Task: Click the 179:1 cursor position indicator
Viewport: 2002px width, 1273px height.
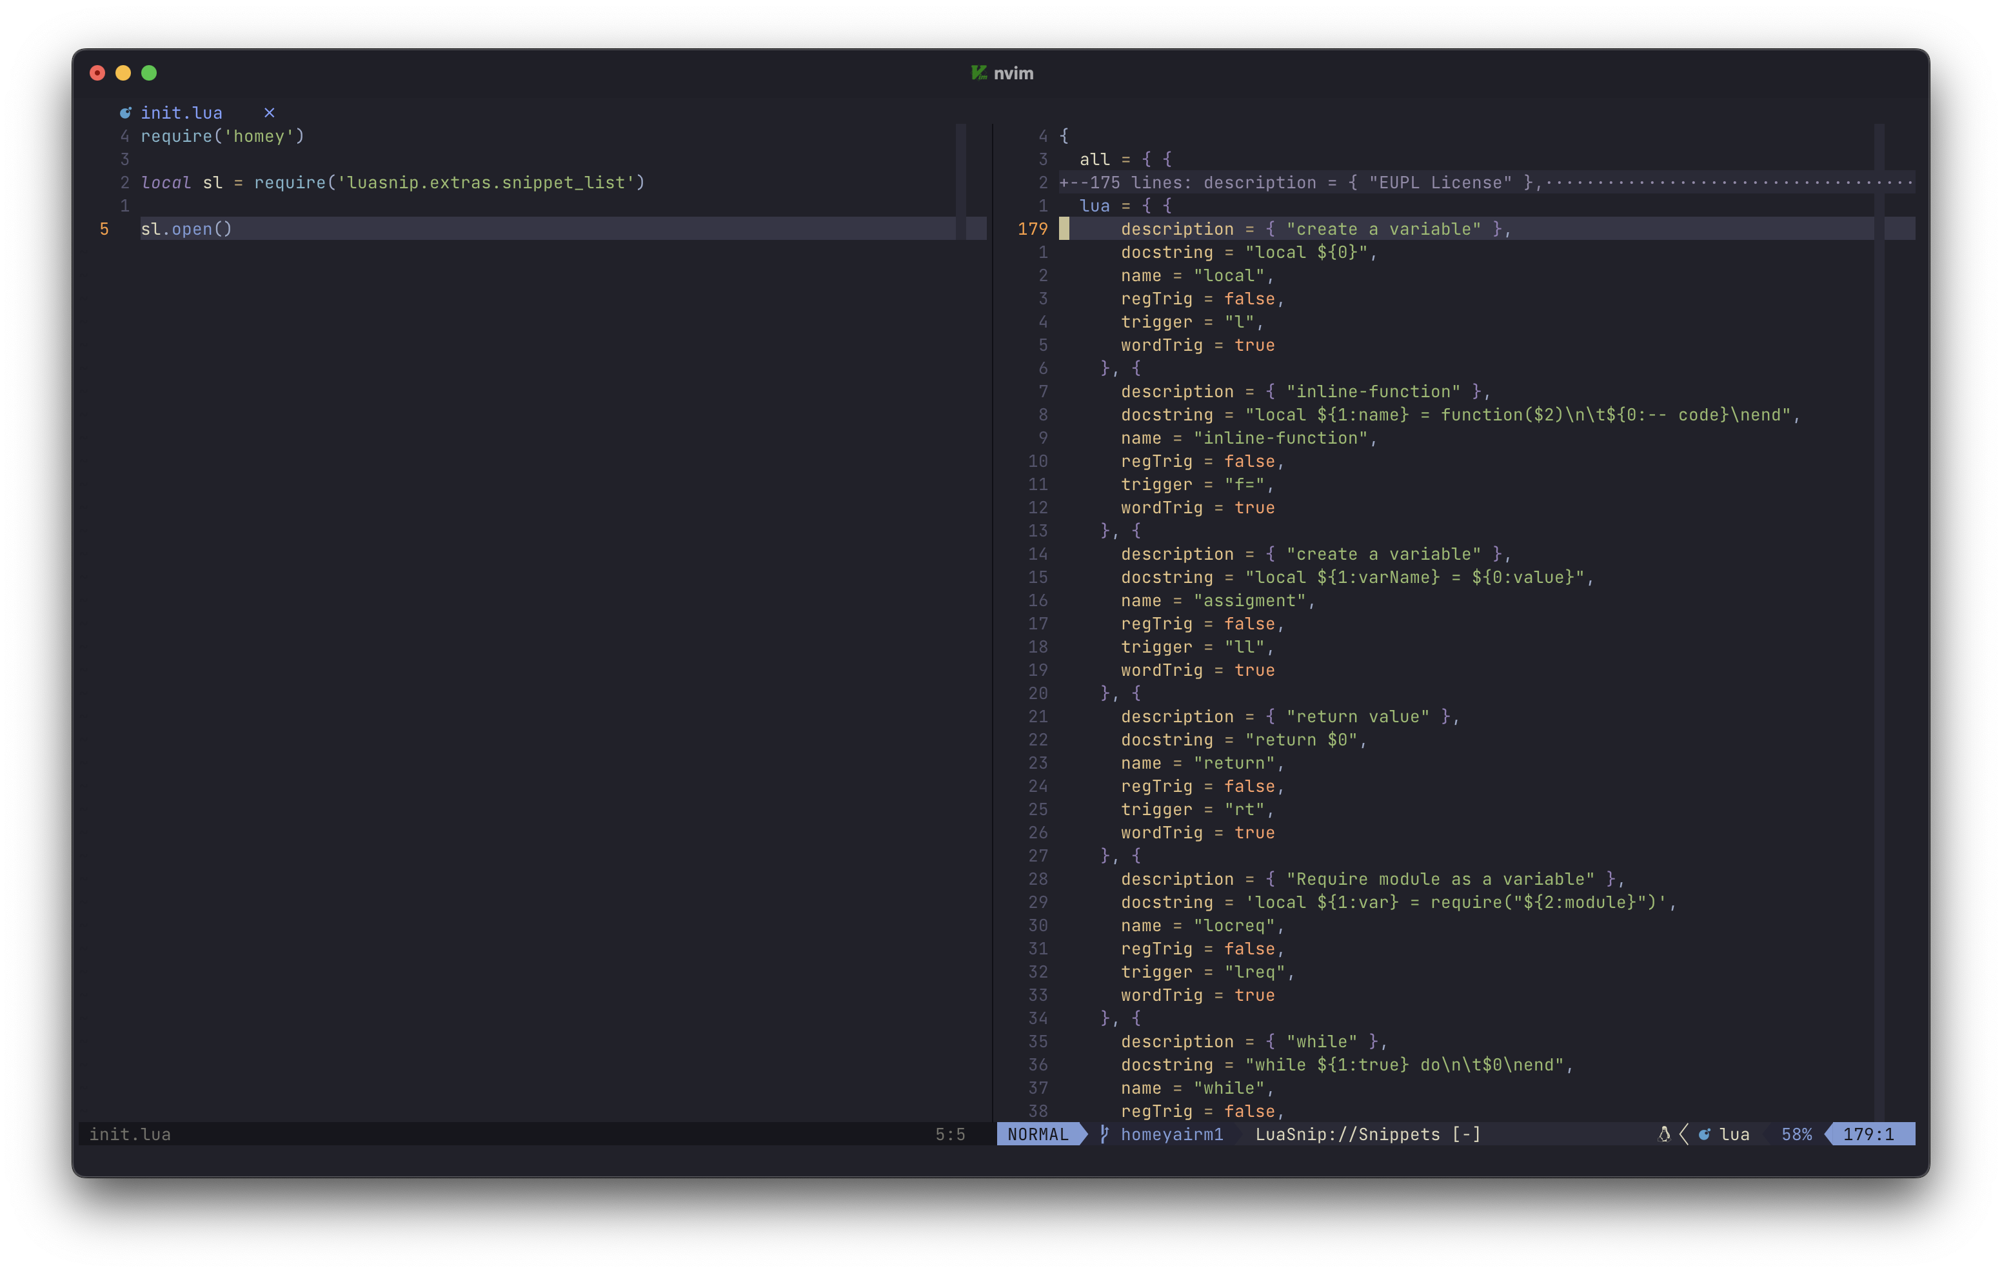Action: point(1869,1134)
